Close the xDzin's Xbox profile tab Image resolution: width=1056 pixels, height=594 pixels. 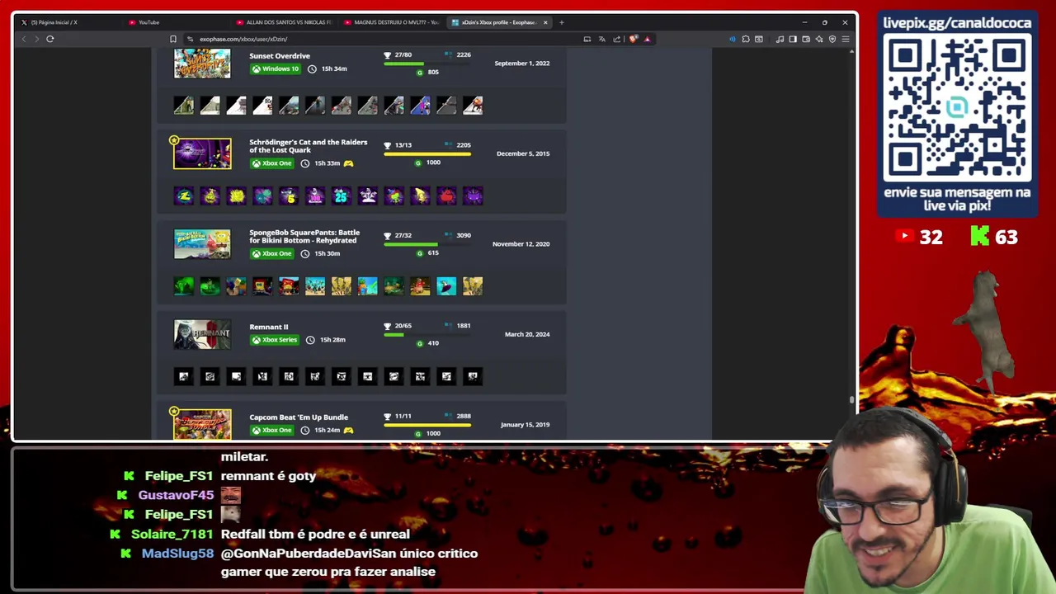(x=545, y=22)
